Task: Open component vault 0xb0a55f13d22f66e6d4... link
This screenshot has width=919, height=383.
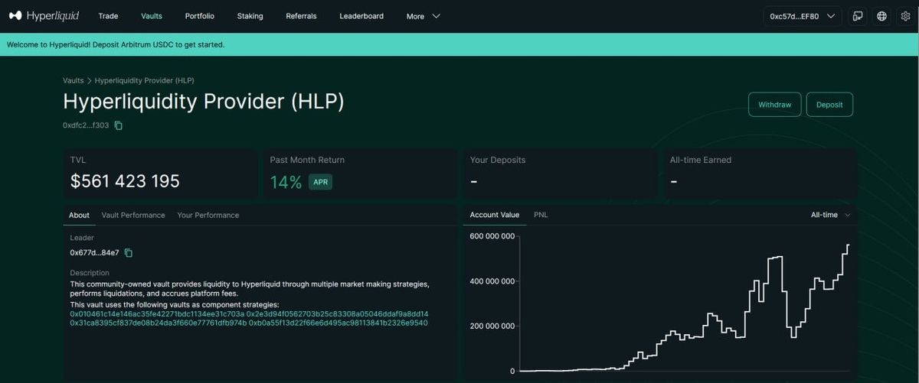Action: click(x=338, y=323)
